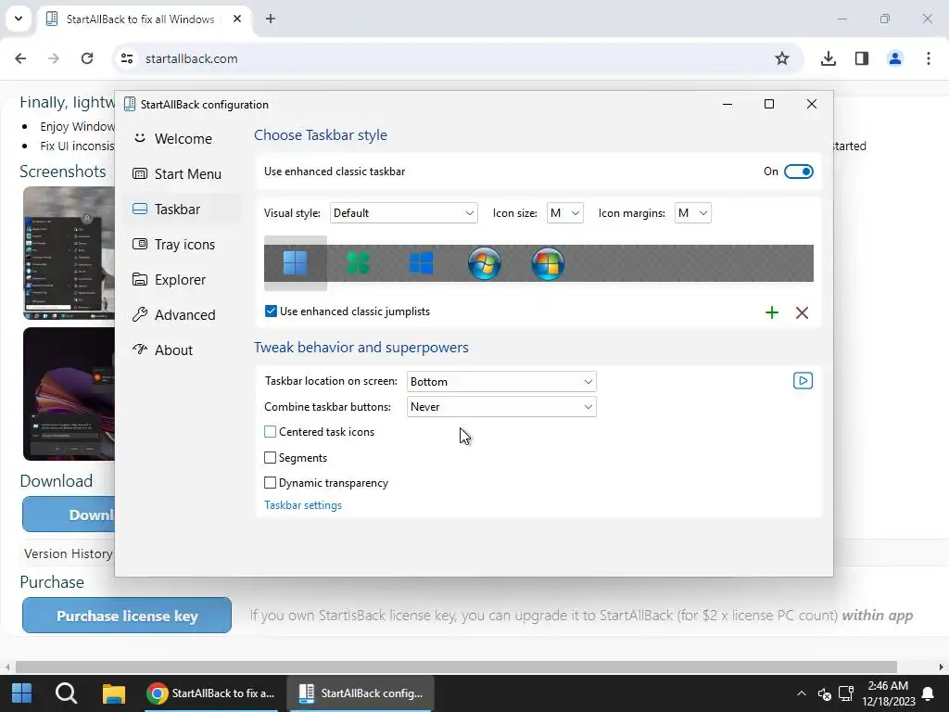
Task: Enable Centered task icons checkbox
Action: coord(270,432)
